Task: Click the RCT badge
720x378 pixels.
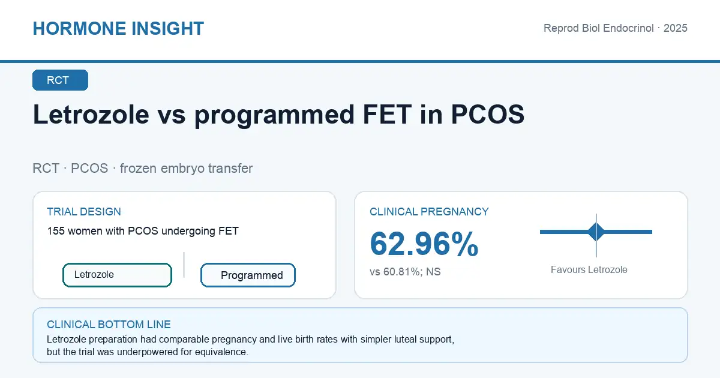Action: pos(60,80)
